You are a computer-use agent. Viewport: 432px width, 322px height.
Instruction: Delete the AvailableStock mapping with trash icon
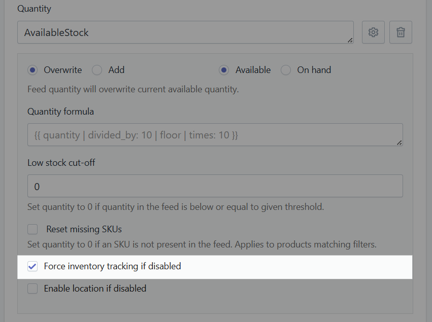click(x=401, y=32)
